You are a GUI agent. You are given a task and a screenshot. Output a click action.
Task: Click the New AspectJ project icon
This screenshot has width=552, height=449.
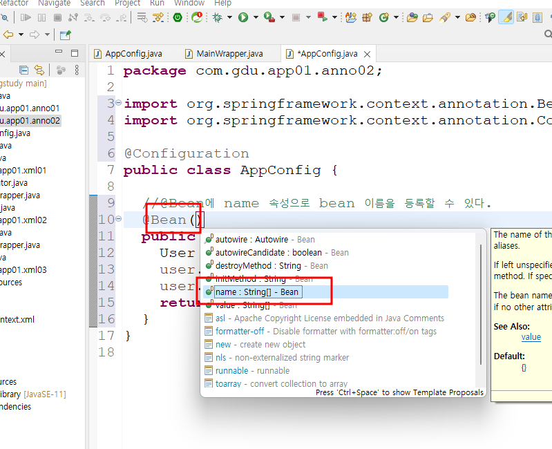point(351,17)
